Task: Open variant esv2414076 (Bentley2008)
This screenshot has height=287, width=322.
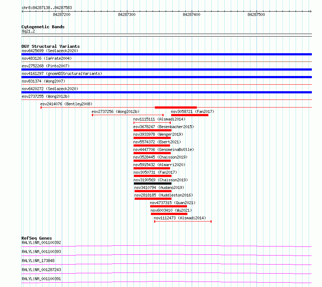Action: (x=66, y=104)
